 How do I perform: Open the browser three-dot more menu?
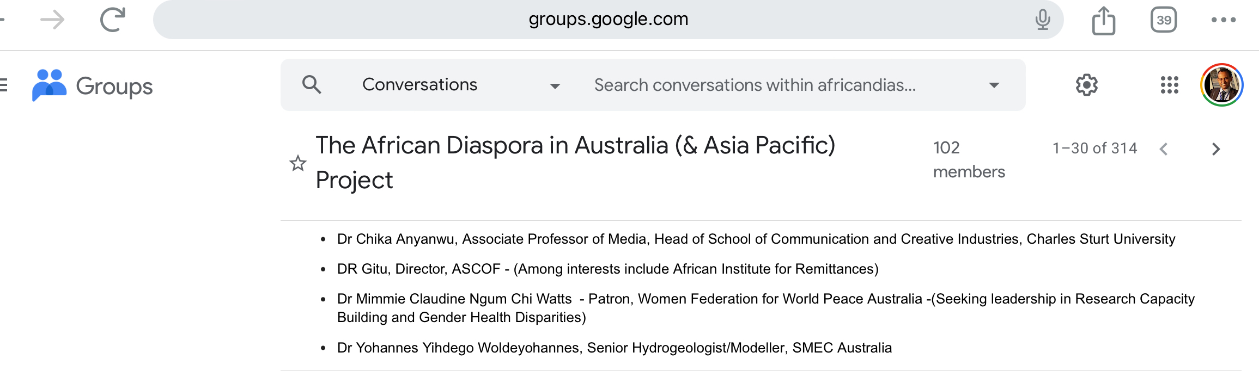tap(1223, 20)
